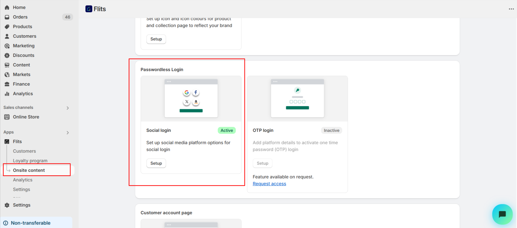Click the Markets globe icon
The image size is (517, 228).
[7, 74]
